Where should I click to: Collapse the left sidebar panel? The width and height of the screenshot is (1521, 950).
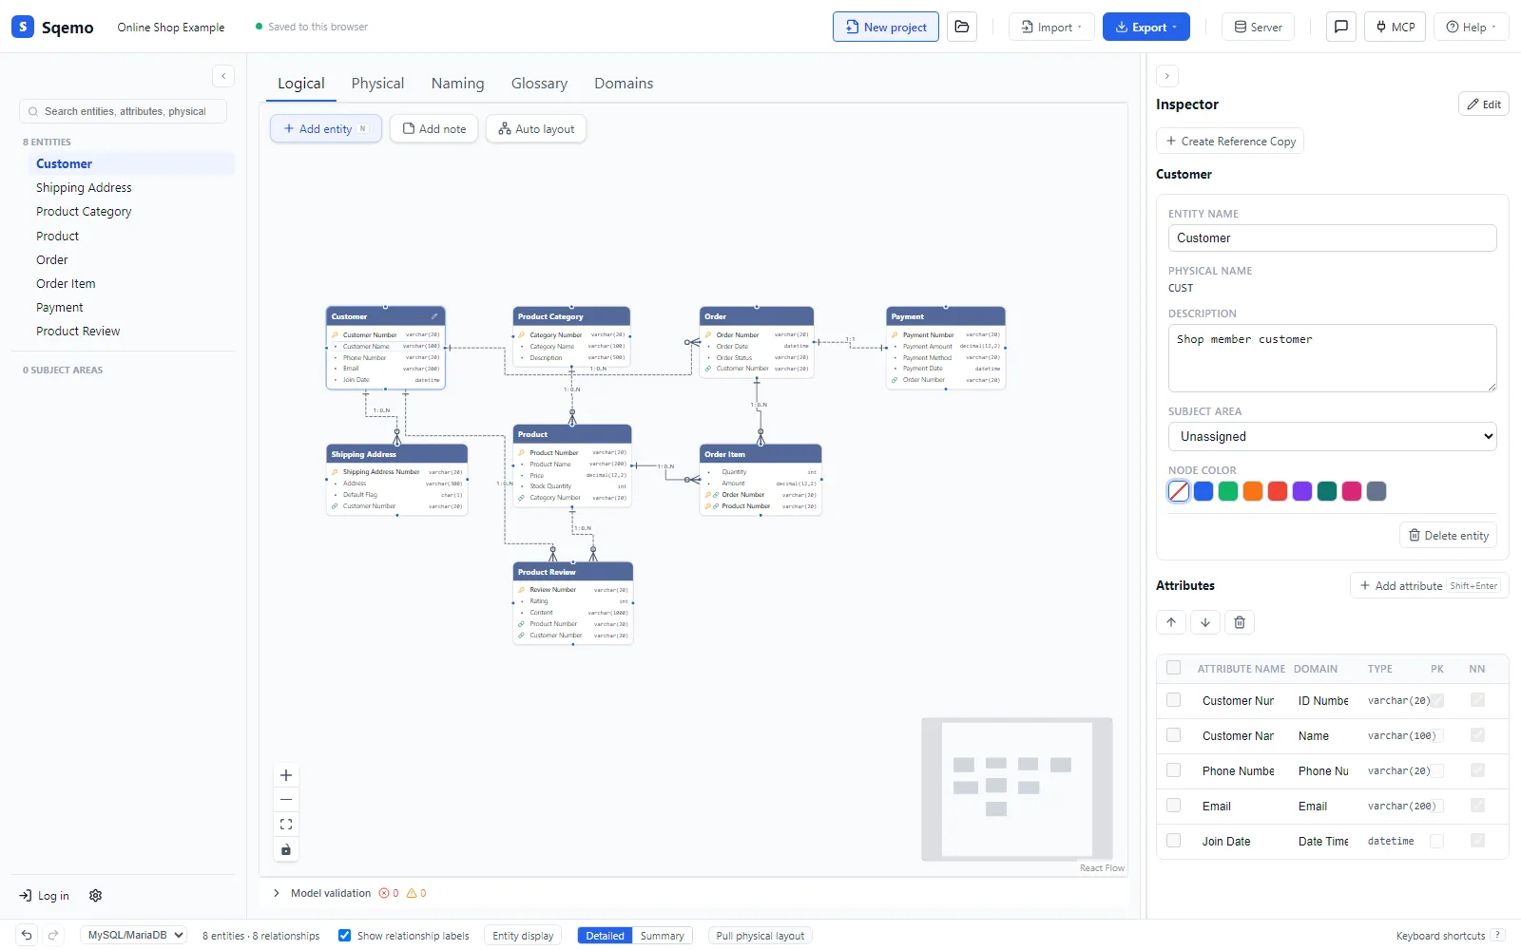(x=223, y=76)
